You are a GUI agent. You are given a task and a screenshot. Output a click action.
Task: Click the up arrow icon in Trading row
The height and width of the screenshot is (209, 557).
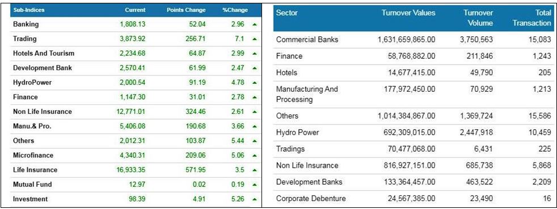point(254,40)
